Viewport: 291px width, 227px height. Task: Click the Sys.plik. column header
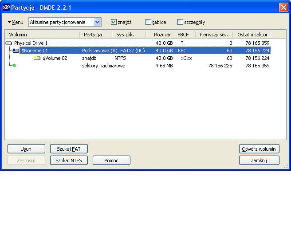[129, 35]
